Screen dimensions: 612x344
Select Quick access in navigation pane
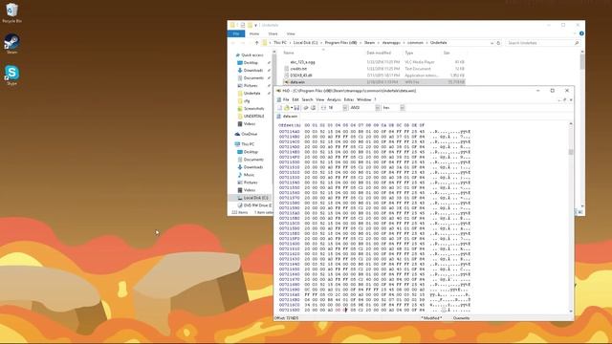[251, 55]
